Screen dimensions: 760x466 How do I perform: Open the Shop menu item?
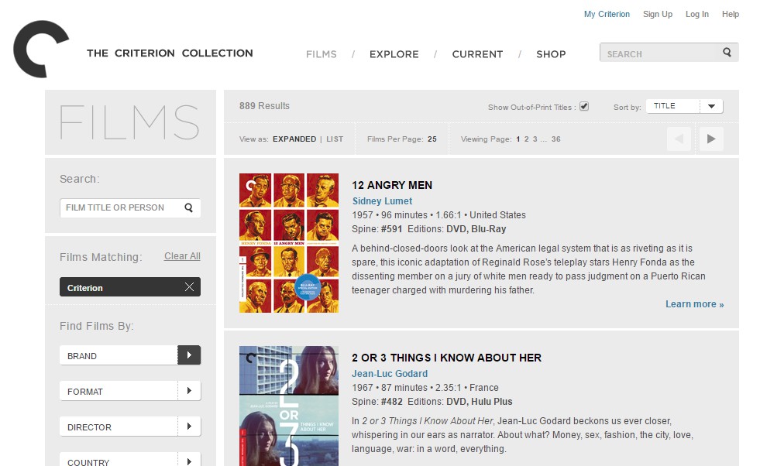(x=551, y=54)
